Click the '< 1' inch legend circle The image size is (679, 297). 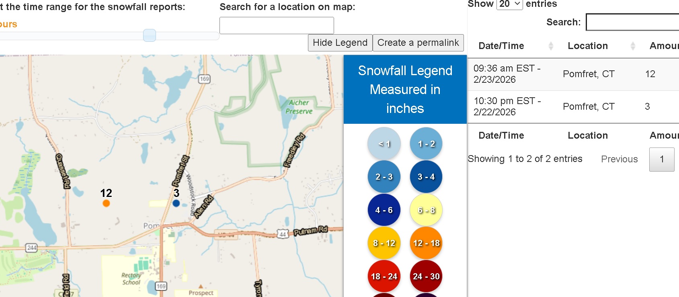384,144
